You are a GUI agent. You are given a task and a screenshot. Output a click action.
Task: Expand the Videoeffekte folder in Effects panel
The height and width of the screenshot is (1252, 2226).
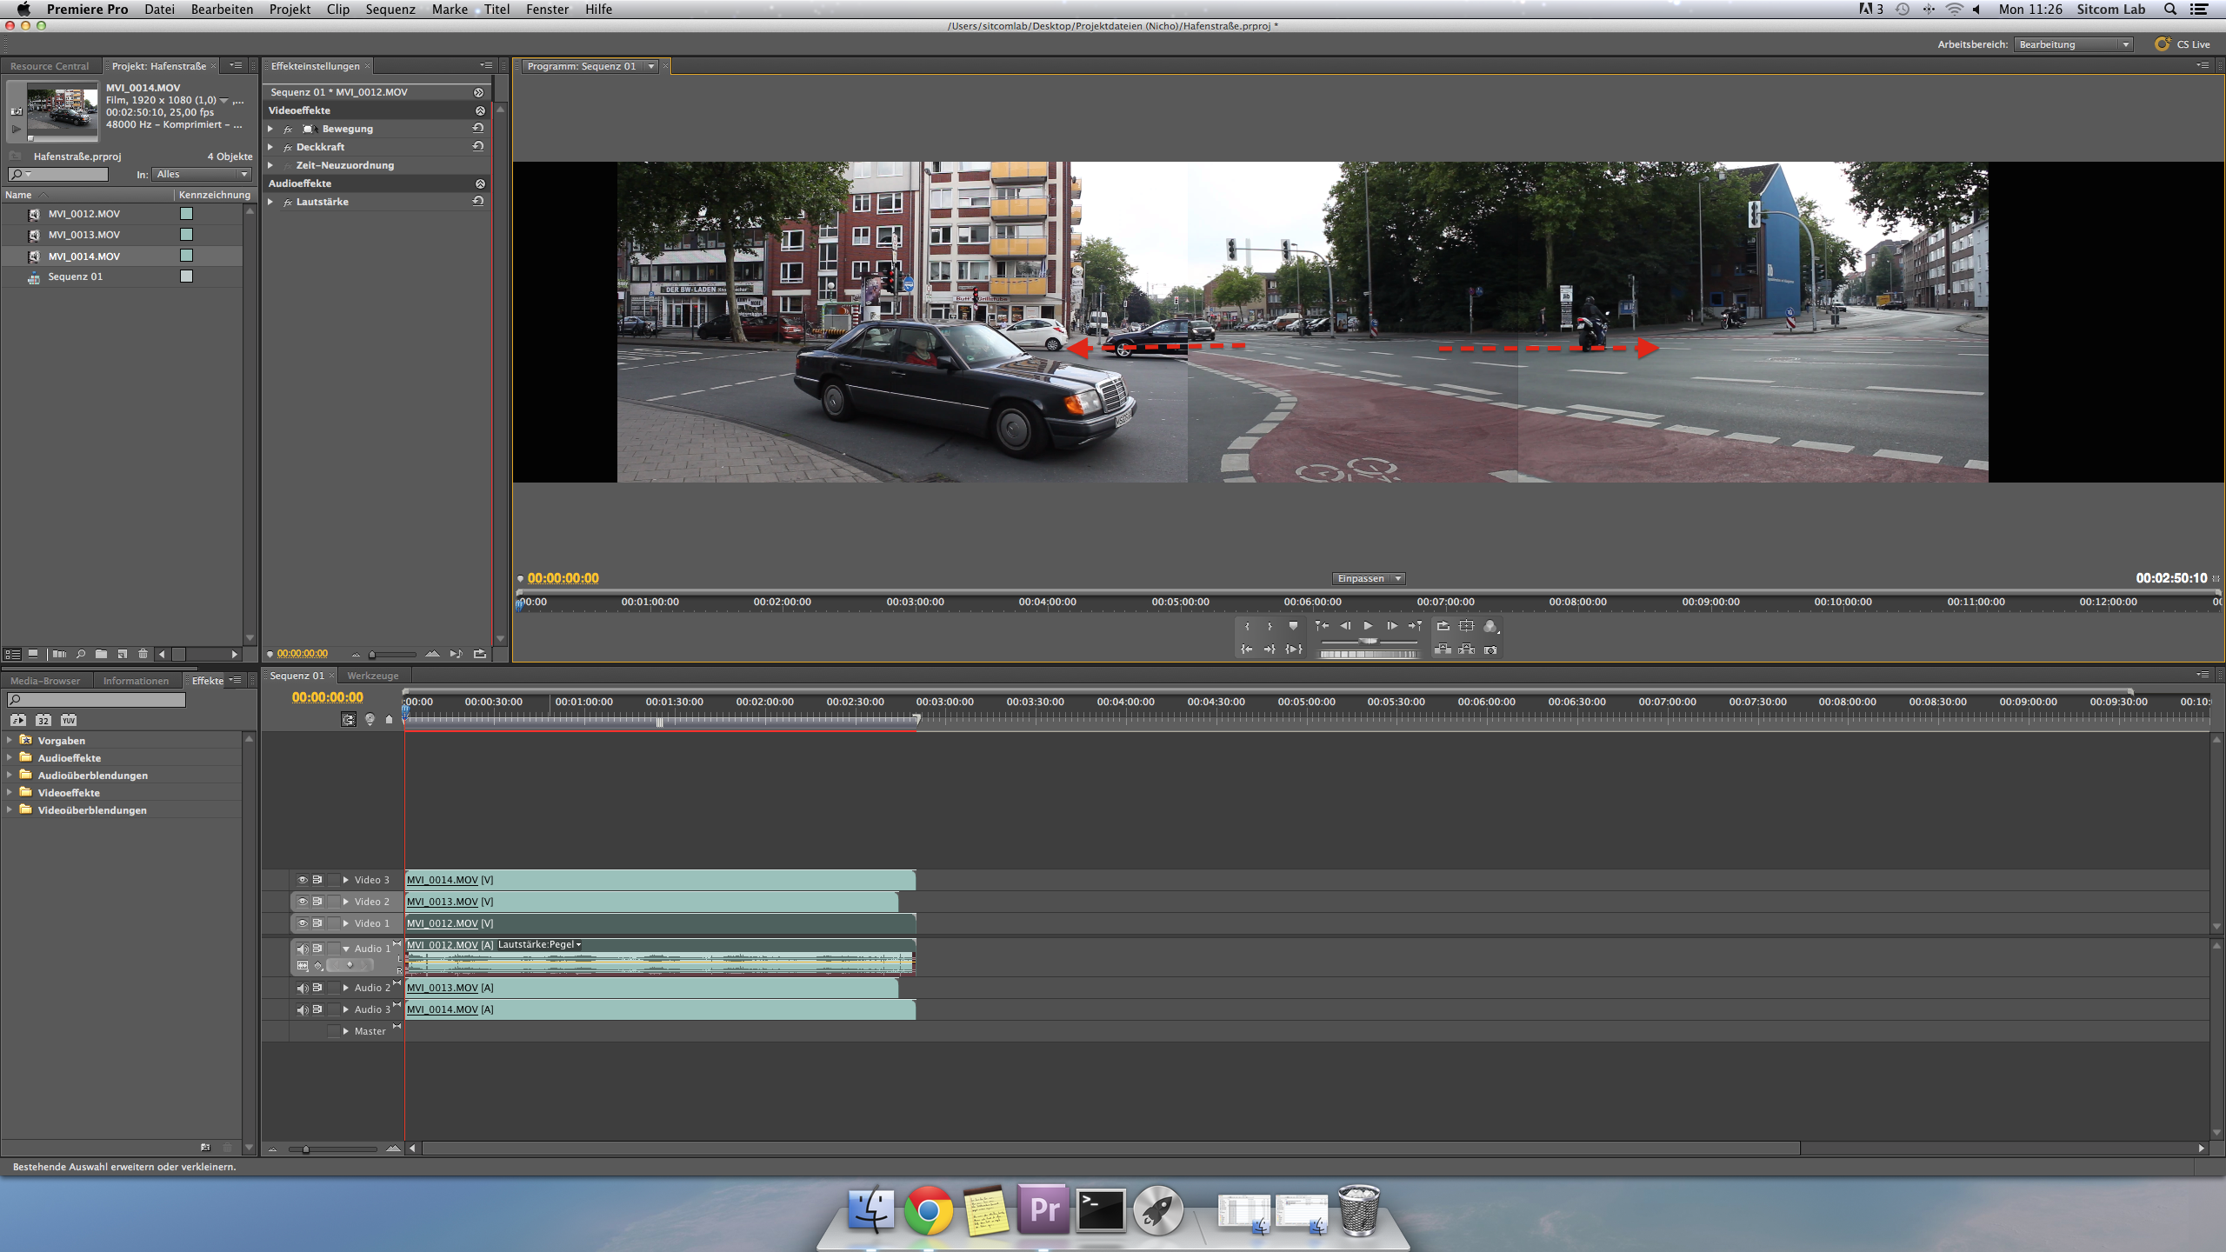click(10, 793)
